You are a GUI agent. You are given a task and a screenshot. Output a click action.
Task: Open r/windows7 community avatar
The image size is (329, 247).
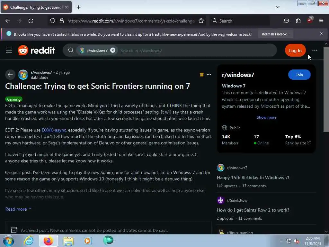pos(23,75)
